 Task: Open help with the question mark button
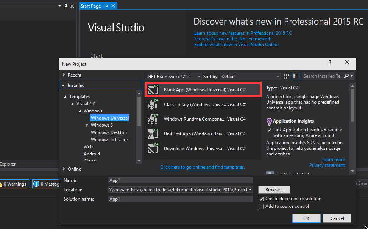tap(330, 63)
